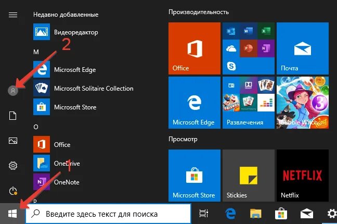Open the Stickies tile

pos(249,176)
